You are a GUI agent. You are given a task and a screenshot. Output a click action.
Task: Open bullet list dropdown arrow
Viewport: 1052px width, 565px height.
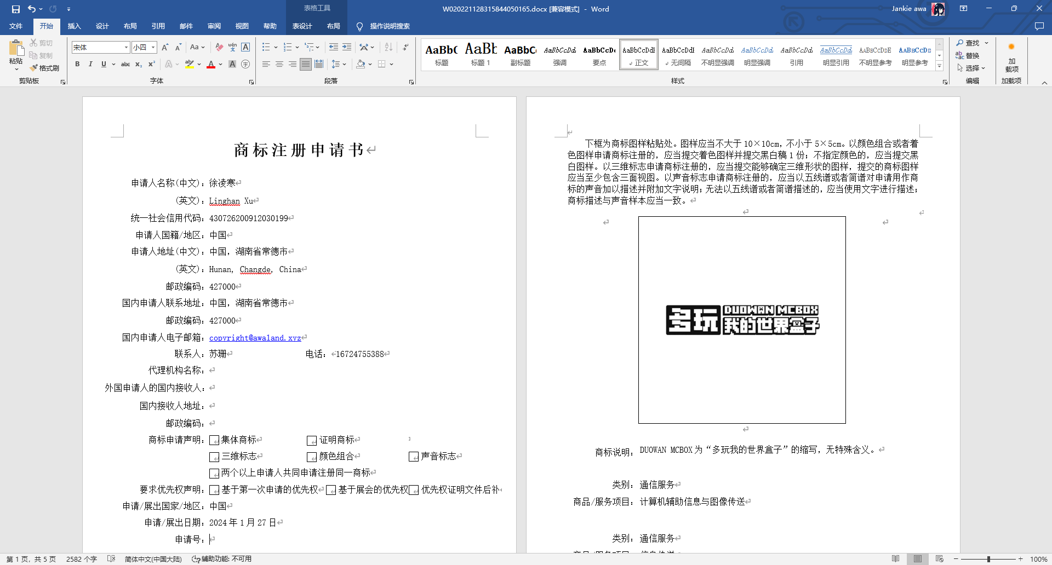pos(276,48)
